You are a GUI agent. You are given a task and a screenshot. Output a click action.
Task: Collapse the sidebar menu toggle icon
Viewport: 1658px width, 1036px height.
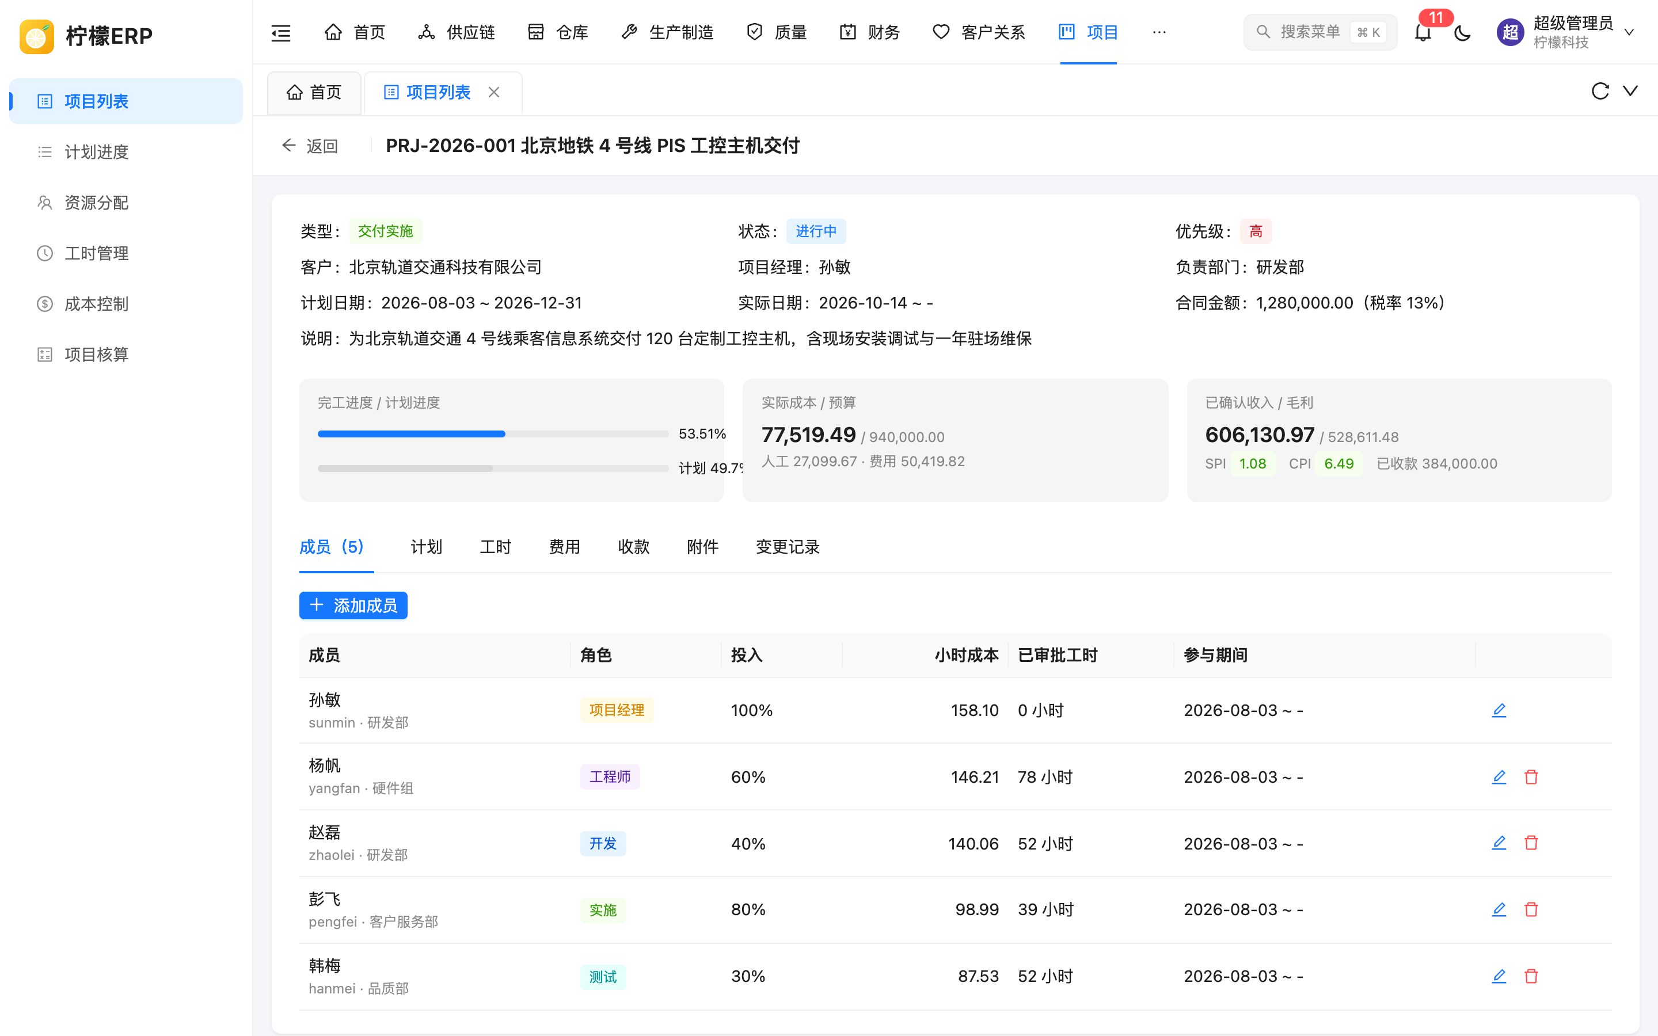tap(281, 32)
